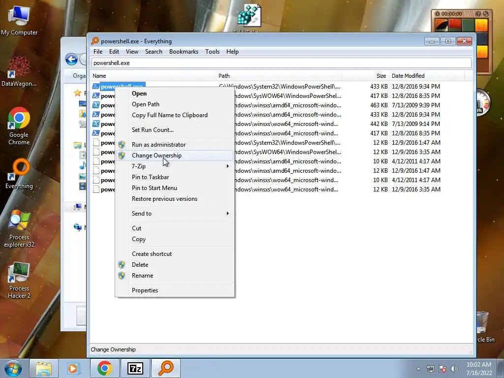The height and width of the screenshot is (378, 504).
Task: Click blank file icon of 1:47 AM System32 row
Action: click(x=96, y=142)
